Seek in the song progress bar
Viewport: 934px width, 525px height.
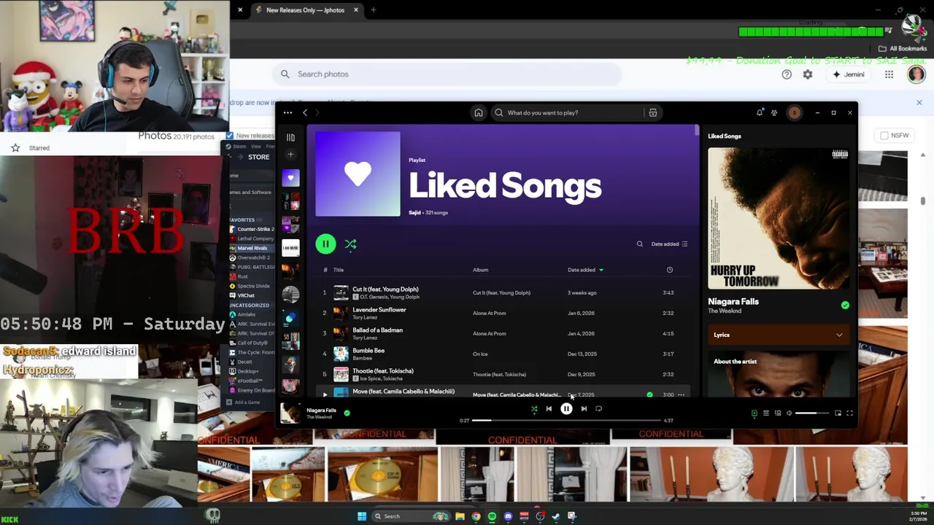(x=566, y=420)
